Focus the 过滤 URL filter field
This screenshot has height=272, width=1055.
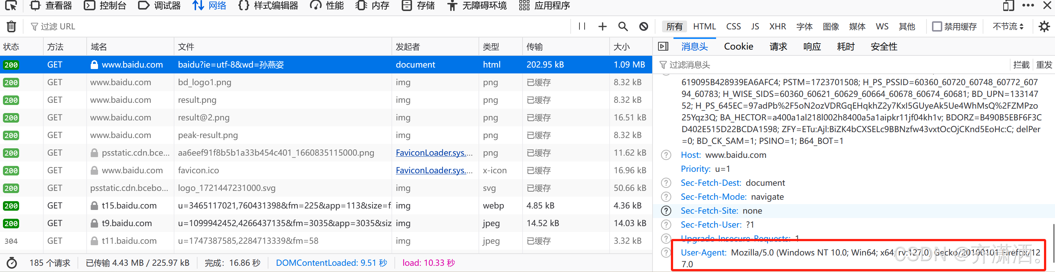point(299,27)
